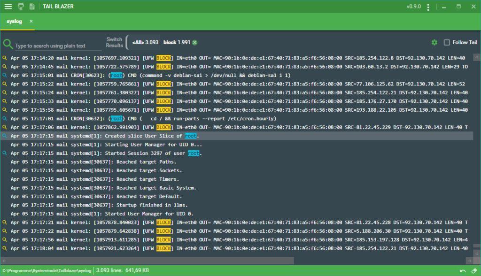481x276 pixels.
Task: Click magnifier icon on 17:14:20 log line
Action: coord(5,58)
